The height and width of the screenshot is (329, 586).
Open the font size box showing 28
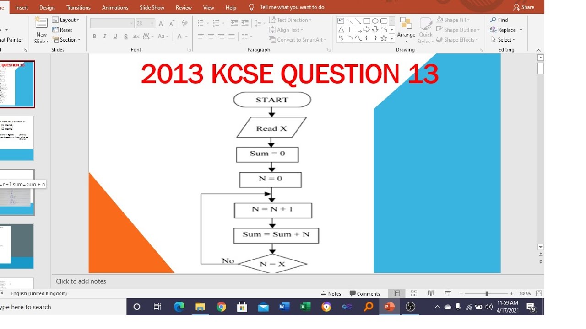(145, 23)
